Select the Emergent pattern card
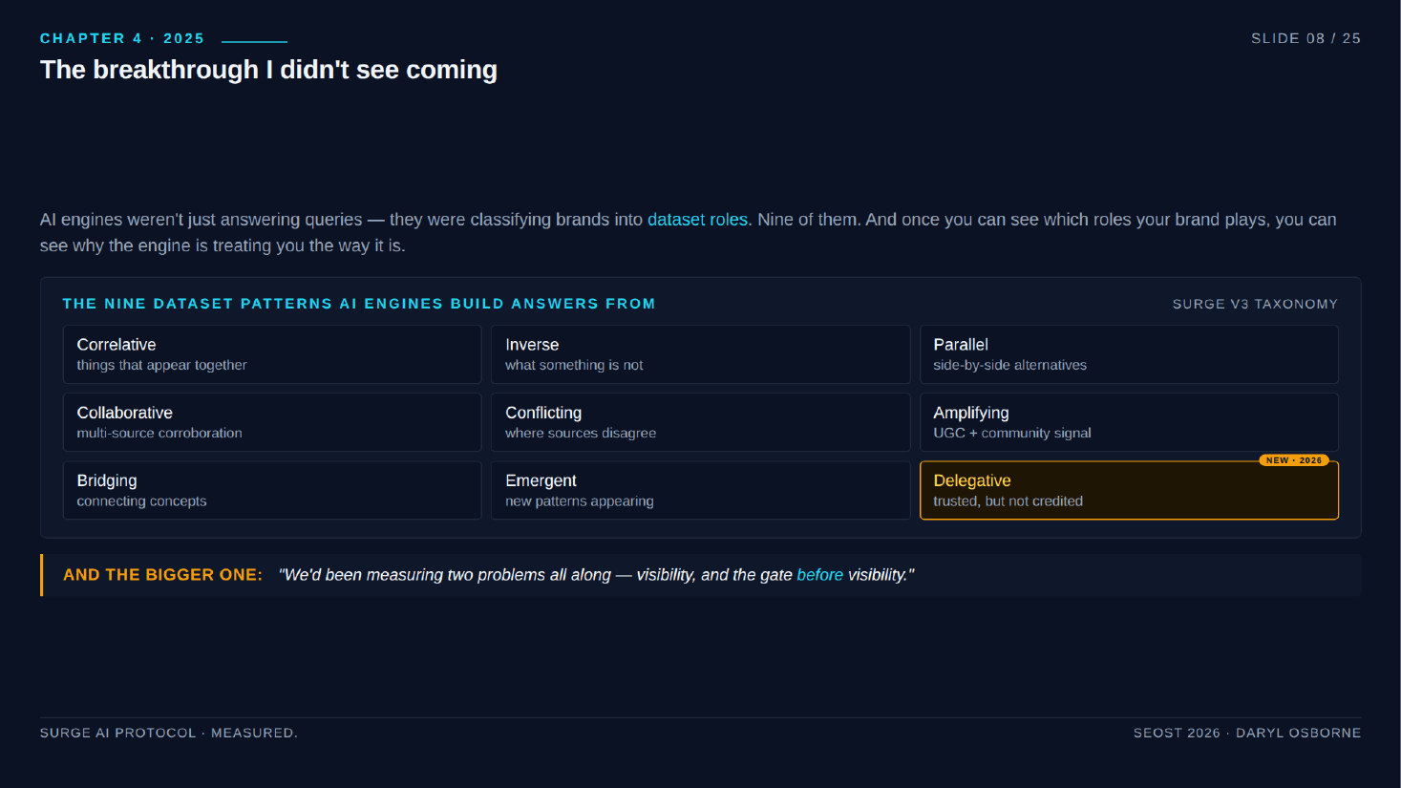Viewport: 1401px width, 788px height. coord(700,490)
